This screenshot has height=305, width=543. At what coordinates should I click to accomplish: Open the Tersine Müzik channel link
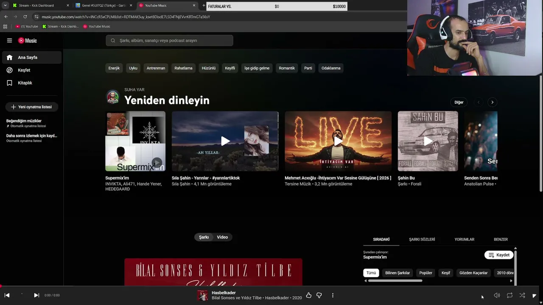click(x=298, y=184)
